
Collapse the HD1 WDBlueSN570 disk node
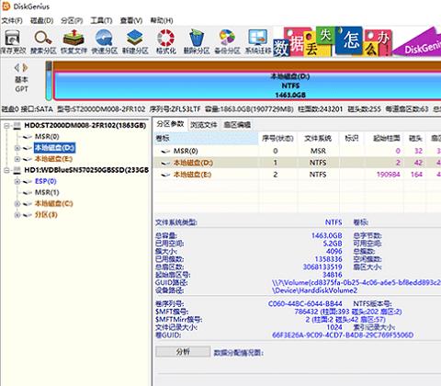click(6, 170)
